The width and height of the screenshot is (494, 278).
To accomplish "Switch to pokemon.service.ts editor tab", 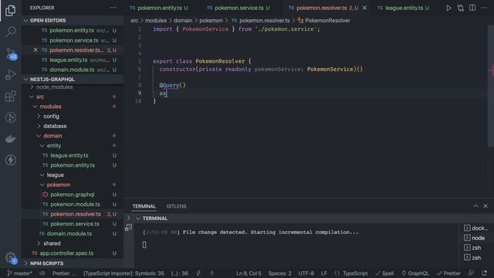I will point(239,8).
